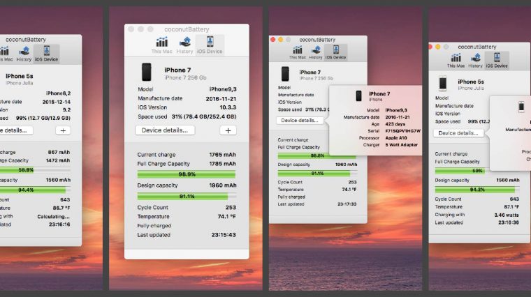
Task: Open History tab in the large iPhone 7 window
Action: click(x=184, y=45)
